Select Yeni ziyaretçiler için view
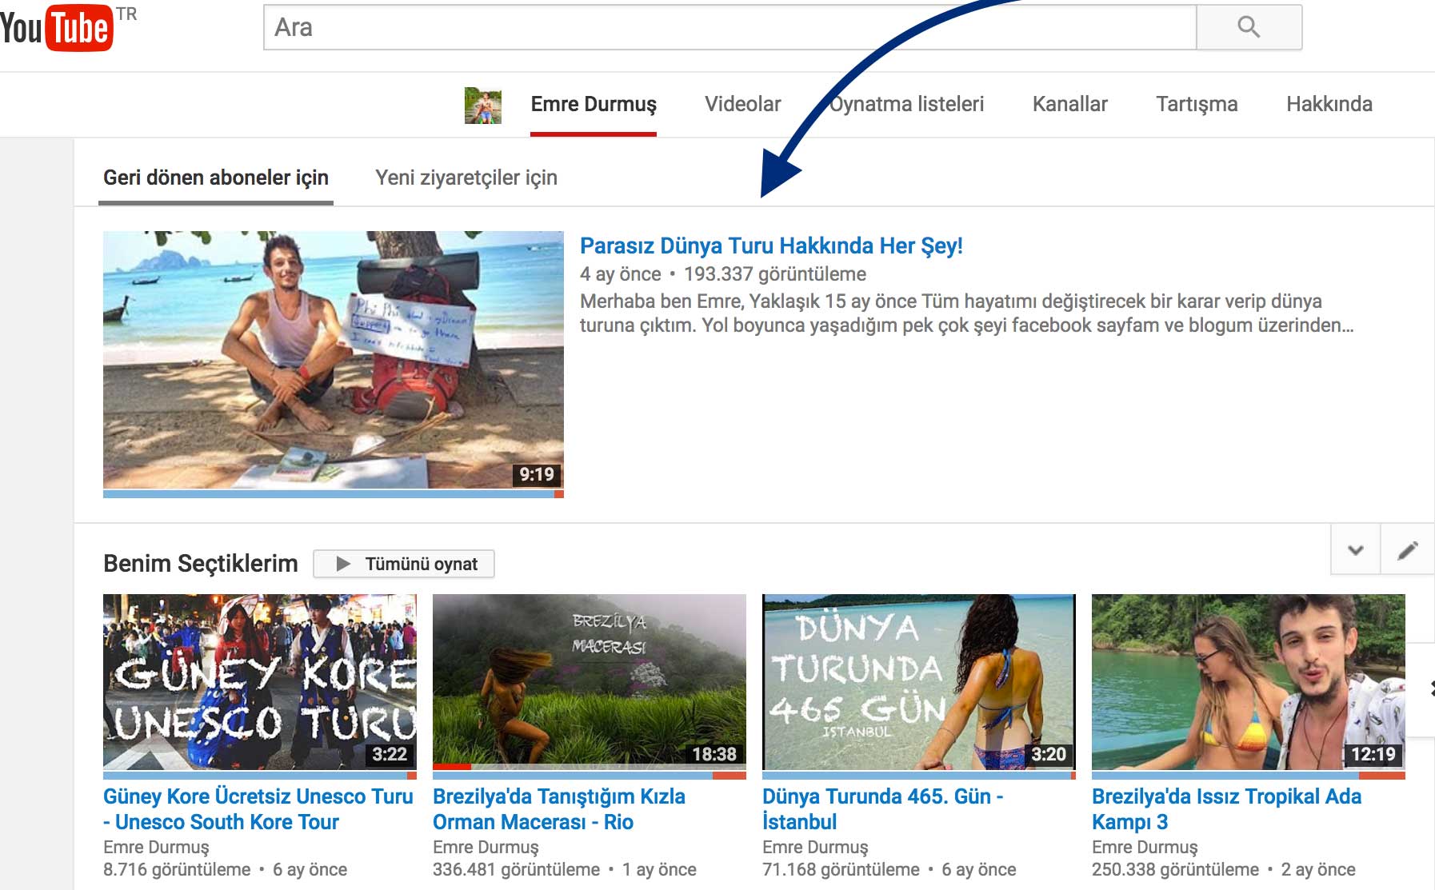 click(x=466, y=178)
